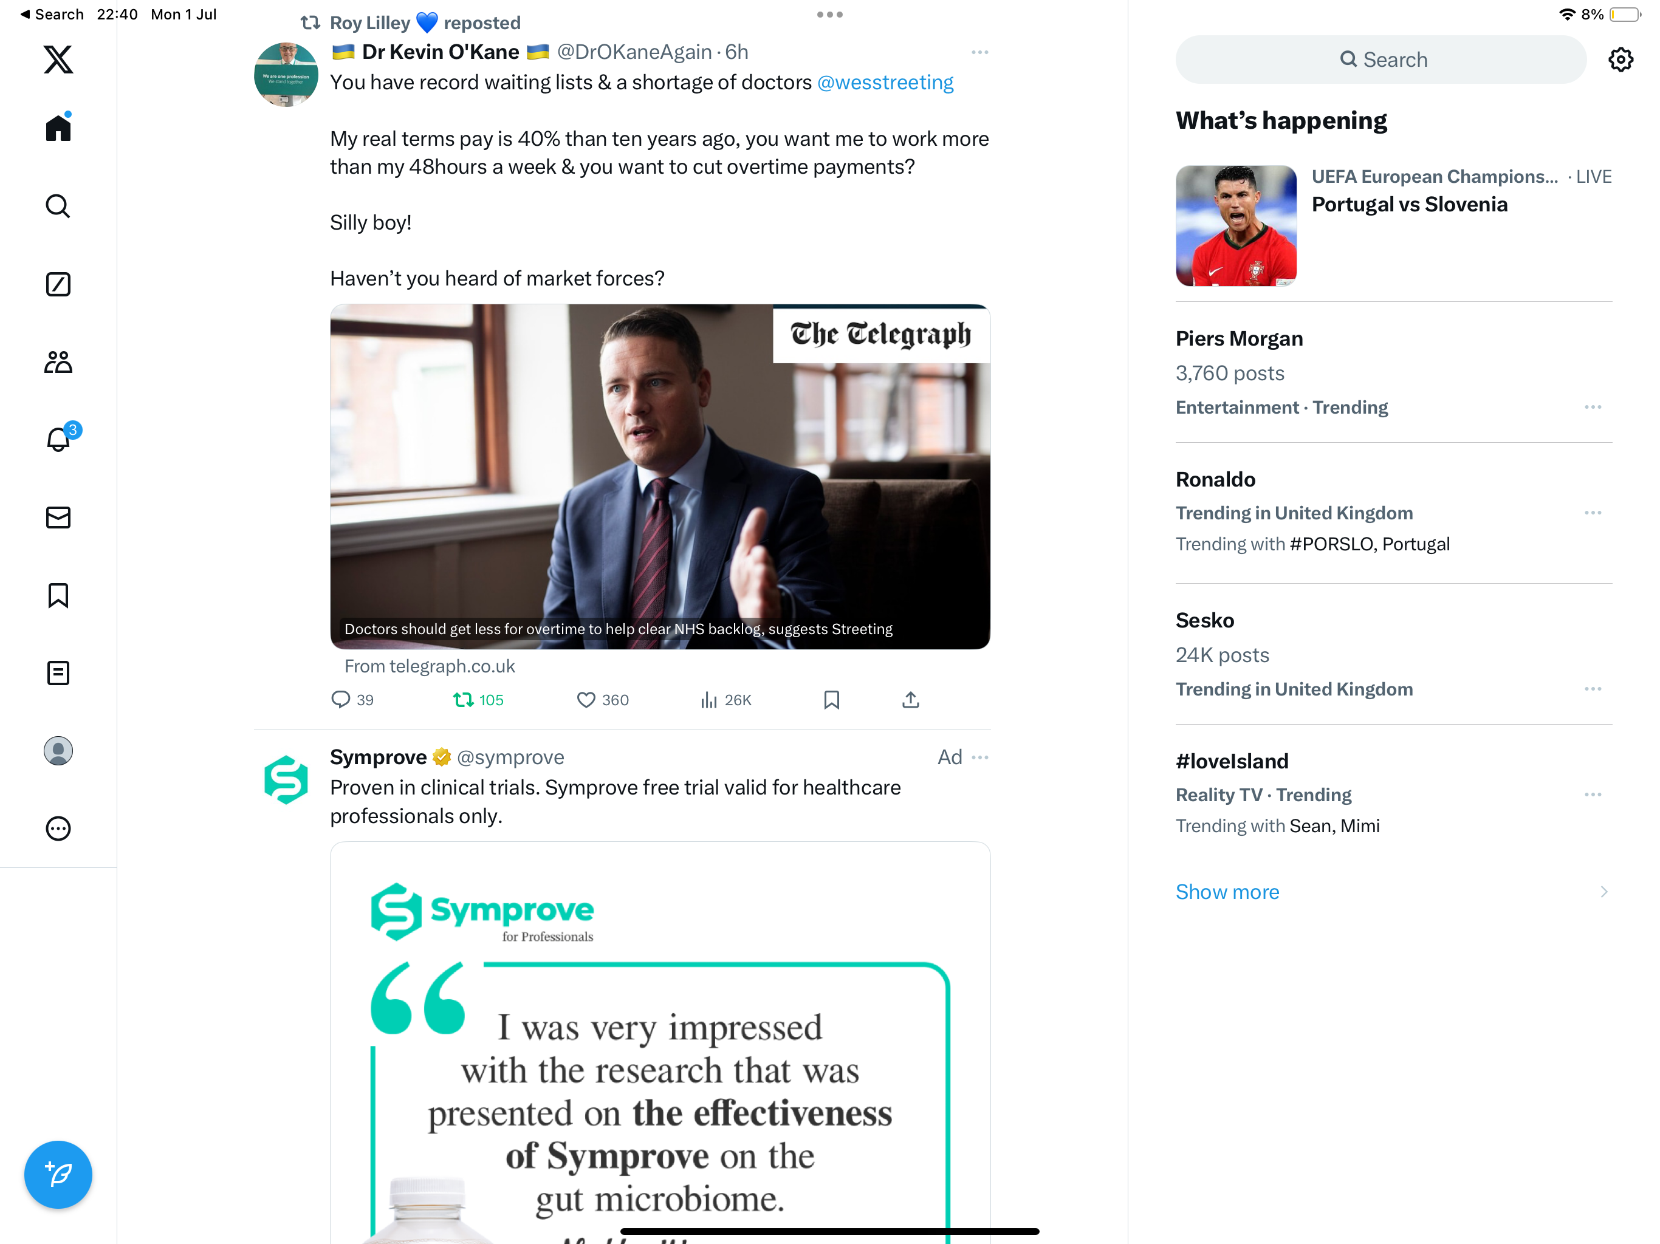1660x1244 pixels.
Task: Open the Sesko trending topic
Action: [1204, 621]
